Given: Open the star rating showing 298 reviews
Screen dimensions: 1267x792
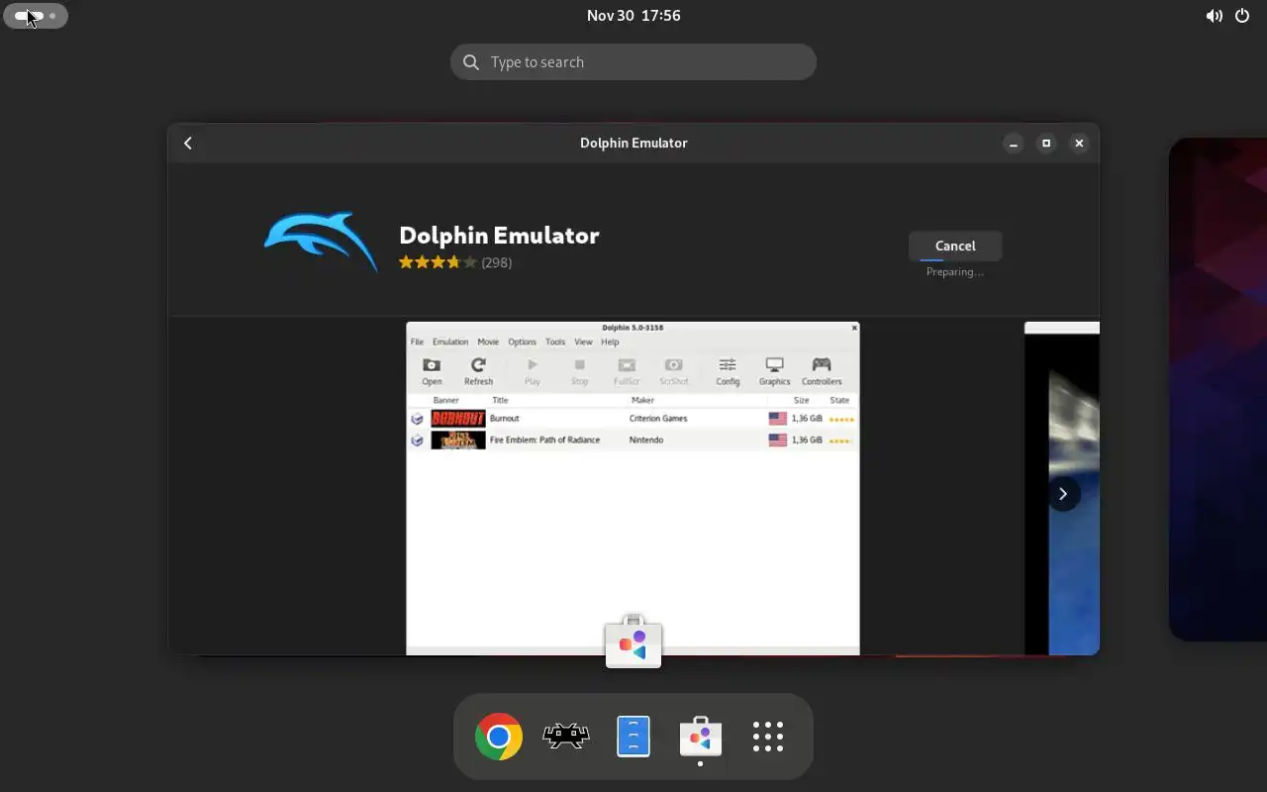Looking at the screenshot, I should tap(455, 262).
